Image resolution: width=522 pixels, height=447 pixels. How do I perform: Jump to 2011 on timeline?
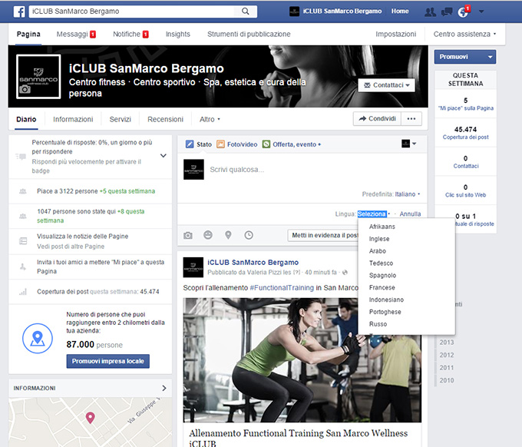click(x=447, y=368)
